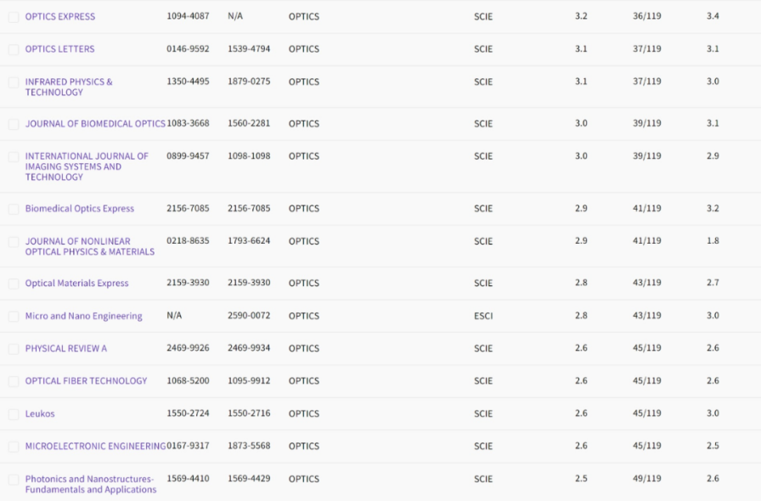Select the Leukos row checkbox
Viewport: 761px width, 501px height.
pos(14,414)
